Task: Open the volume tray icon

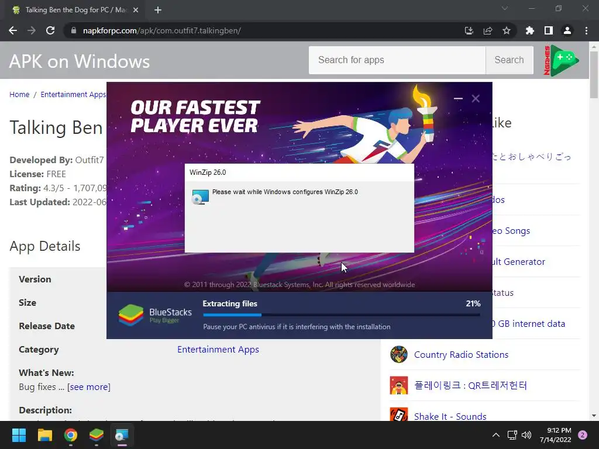Action: 526,435
